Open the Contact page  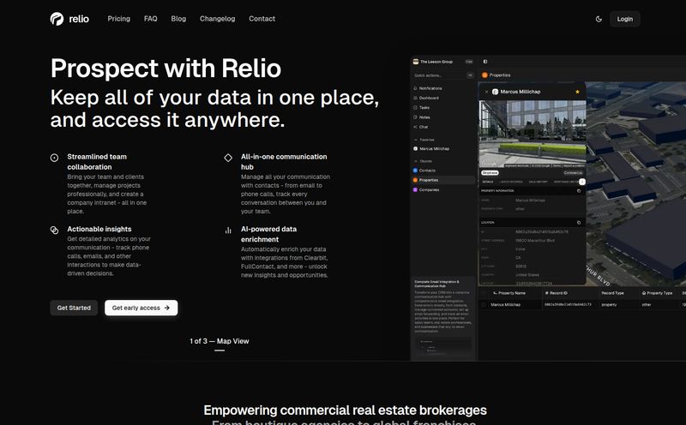[x=262, y=19]
